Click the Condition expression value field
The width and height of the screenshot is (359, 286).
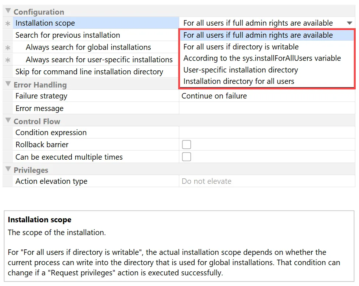pos(267,133)
